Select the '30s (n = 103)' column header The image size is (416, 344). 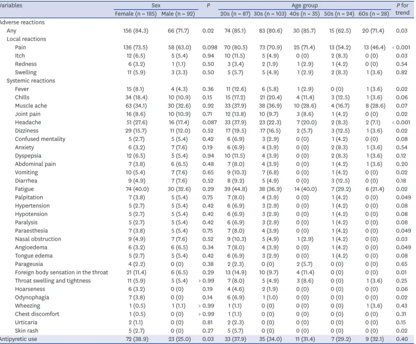click(x=270, y=14)
